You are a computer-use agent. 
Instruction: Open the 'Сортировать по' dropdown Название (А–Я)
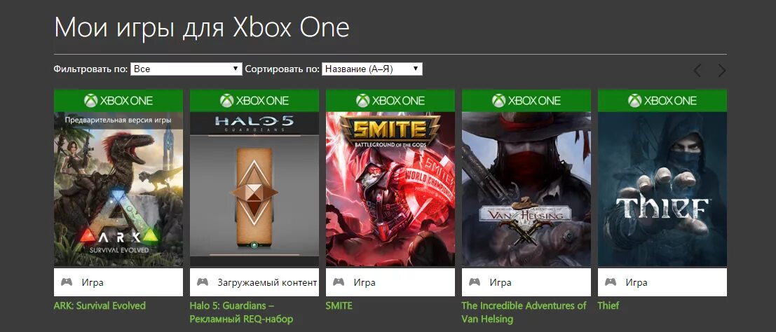[x=372, y=69]
